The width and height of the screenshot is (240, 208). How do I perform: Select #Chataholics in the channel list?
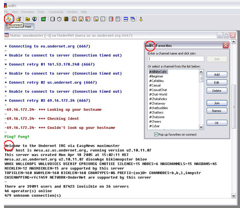[158, 99]
